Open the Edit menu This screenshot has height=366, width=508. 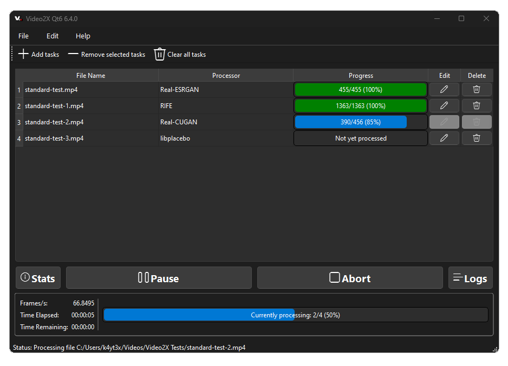[52, 36]
